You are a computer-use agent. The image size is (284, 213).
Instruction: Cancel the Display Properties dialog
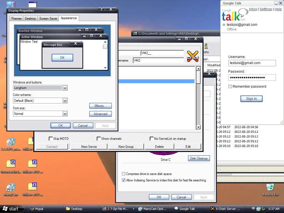pyautogui.click(x=83, y=126)
